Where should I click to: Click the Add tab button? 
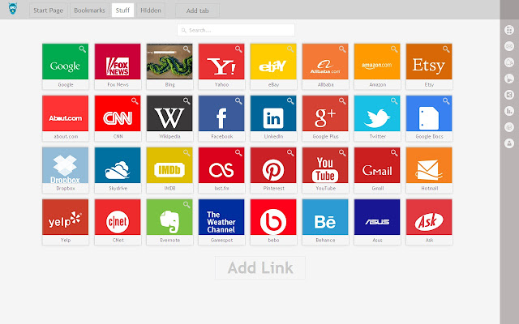coord(197,11)
